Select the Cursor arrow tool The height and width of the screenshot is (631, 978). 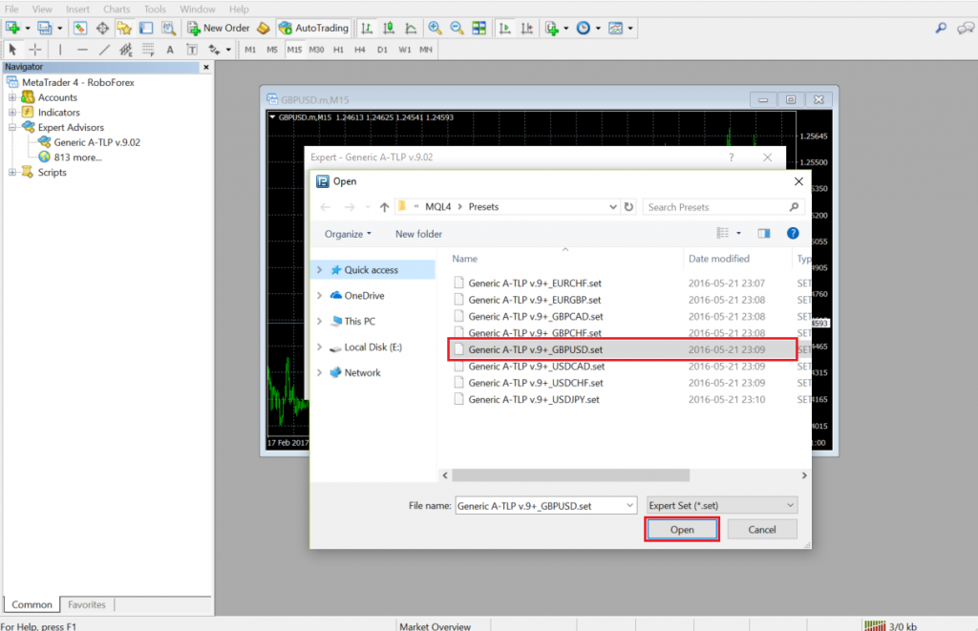12,50
